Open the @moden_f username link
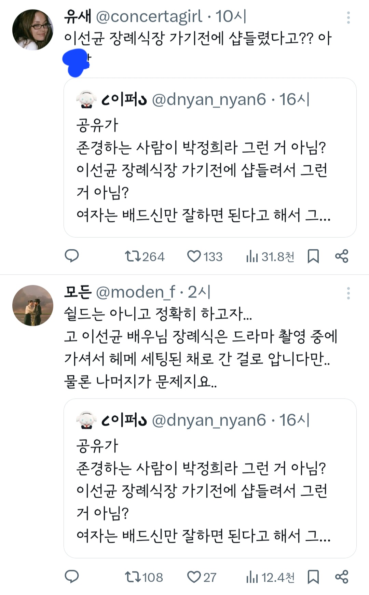 (135, 292)
